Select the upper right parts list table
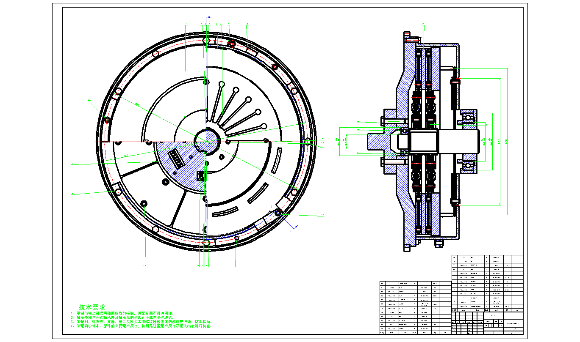Viewport: 580px width, 342px height. pos(487,281)
